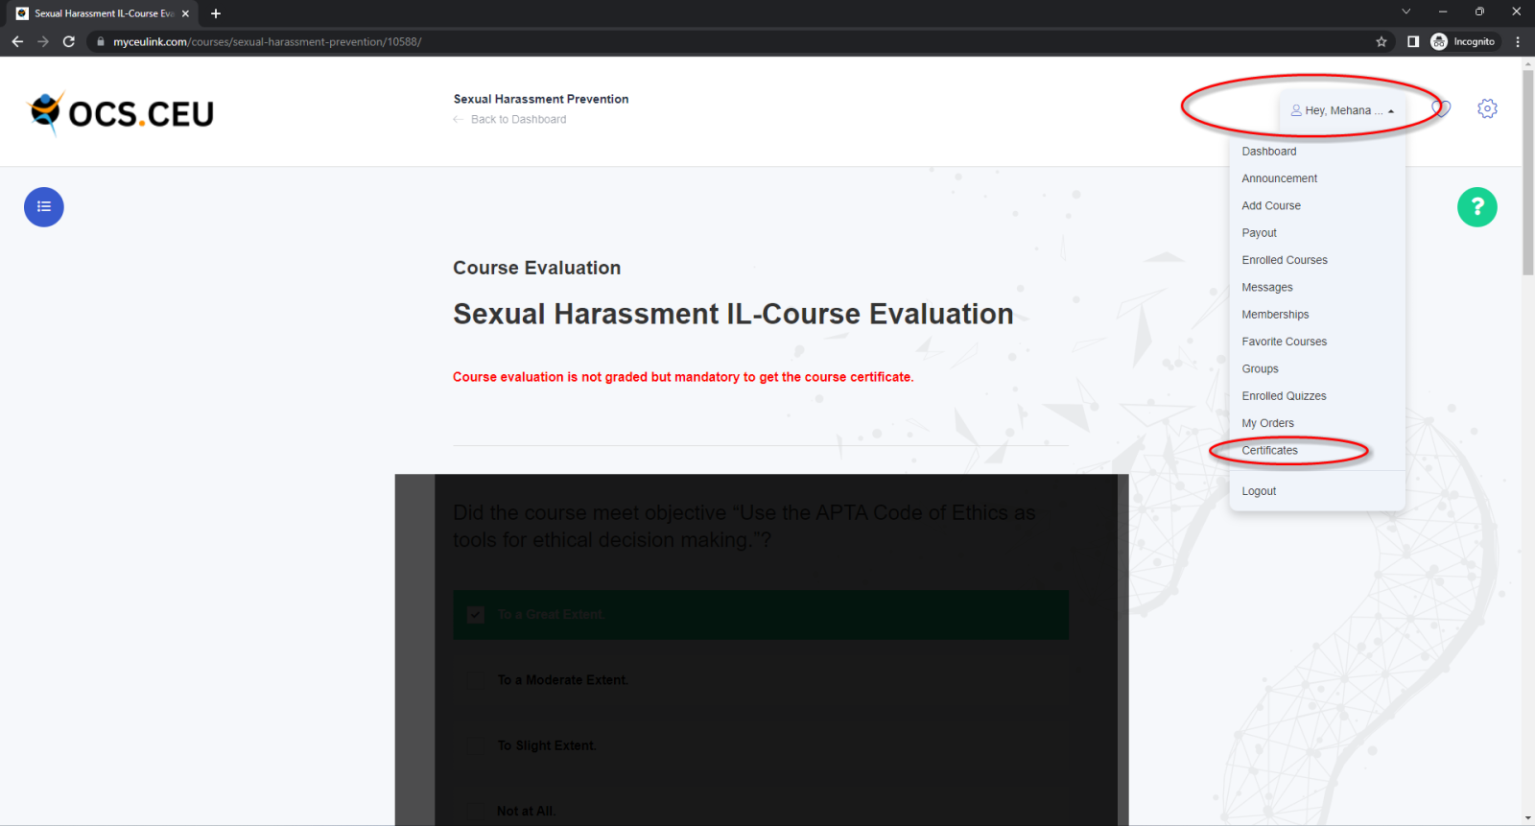Tick the 'To Slight Extent' option
This screenshot has width=1535, height=826.
[x=476, y=745]
